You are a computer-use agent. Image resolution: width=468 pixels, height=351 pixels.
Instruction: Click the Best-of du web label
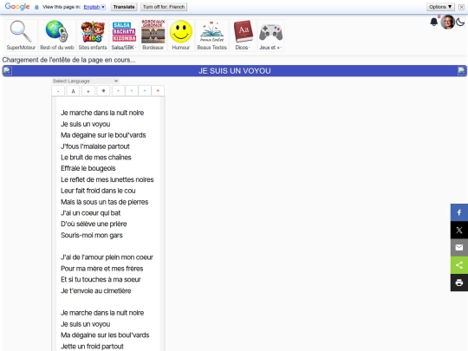coord(57,48)
